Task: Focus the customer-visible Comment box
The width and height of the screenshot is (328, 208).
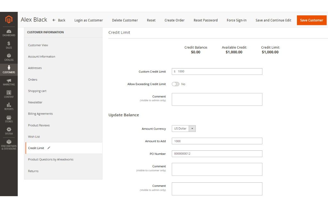Action: point(217,169)
